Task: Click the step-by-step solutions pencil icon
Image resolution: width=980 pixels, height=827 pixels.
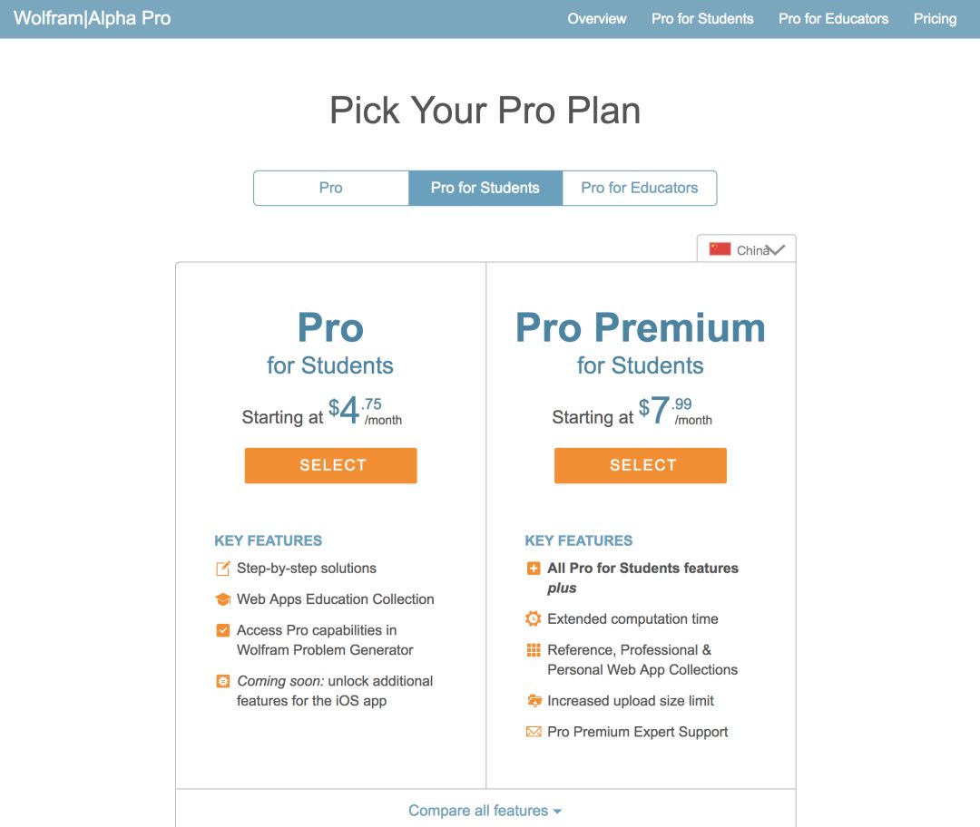Action: point(222,569)
